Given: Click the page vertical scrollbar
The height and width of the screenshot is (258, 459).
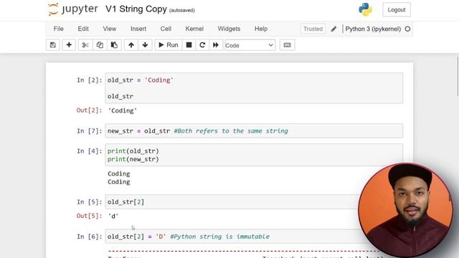Looking at the screenshot, I should click(458, 76).
